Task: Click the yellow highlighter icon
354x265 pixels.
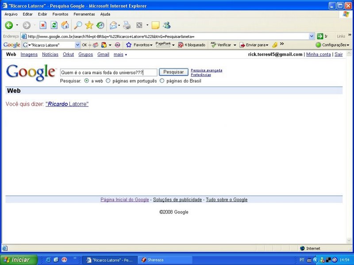Action: click(x=275, y=45)
